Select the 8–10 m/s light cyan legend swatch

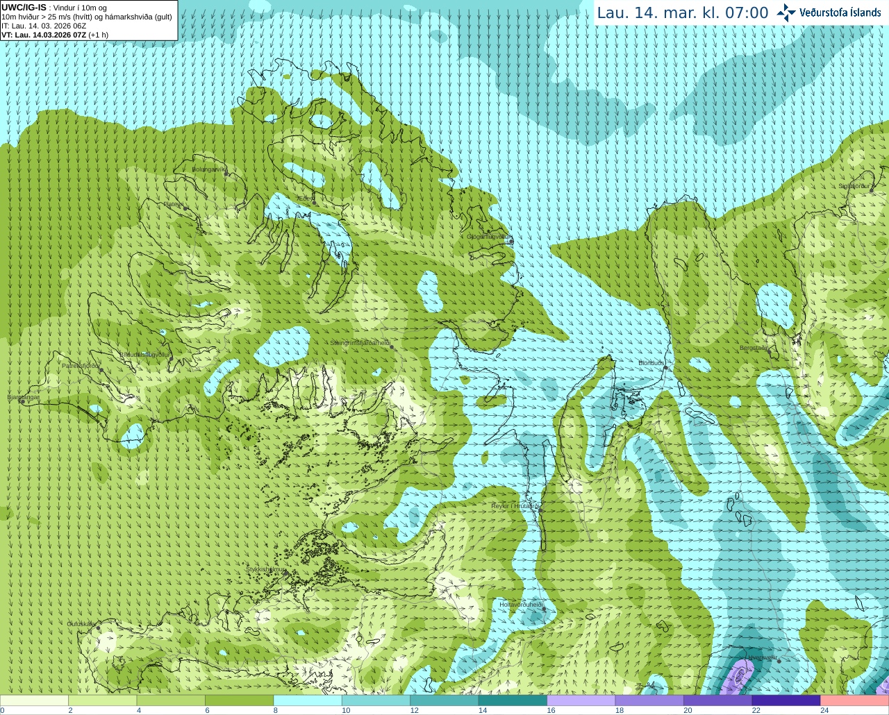tap(308, 700)
